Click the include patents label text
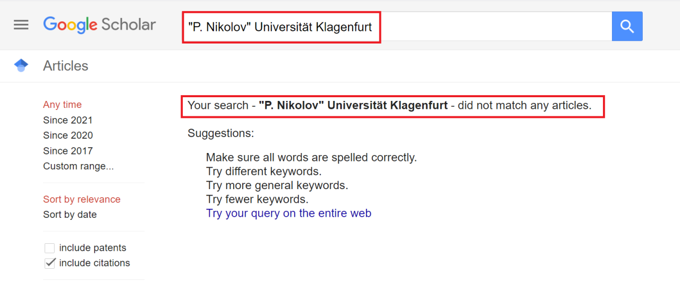The width and height of the screenshot is (680, 281). click(x=92, y=248)
